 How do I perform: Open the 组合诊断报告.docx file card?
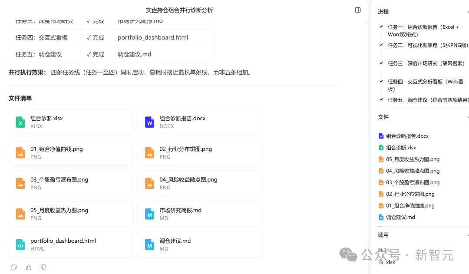[200, 122]
